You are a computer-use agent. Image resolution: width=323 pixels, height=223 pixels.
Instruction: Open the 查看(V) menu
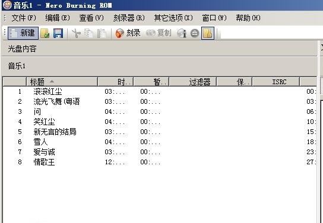91,18
